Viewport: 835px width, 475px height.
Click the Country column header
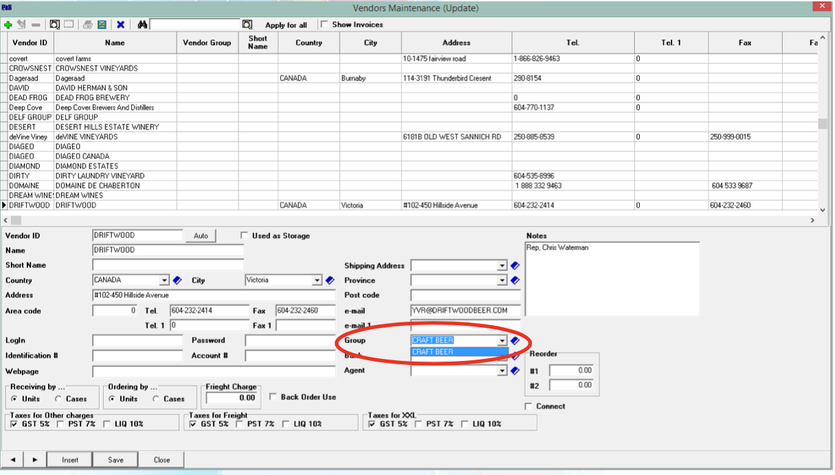(x=309, y=43)
